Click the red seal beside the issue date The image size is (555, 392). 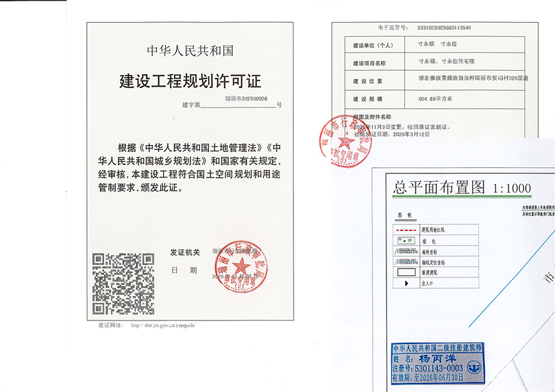coord(241,266)
